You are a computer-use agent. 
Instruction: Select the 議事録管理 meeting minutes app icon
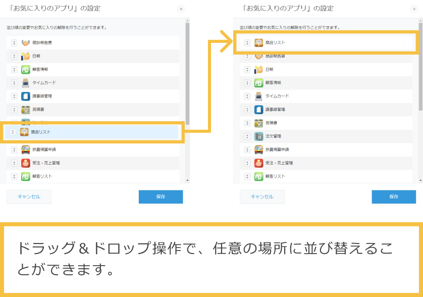258,110
